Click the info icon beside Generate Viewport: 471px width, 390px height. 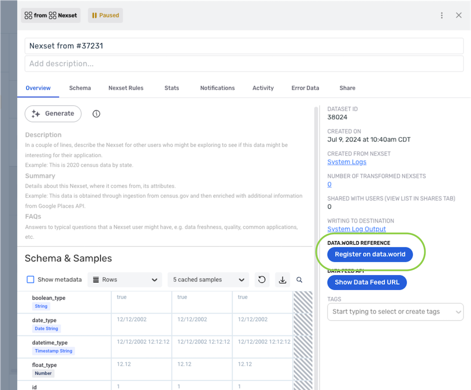click(96, 114)
